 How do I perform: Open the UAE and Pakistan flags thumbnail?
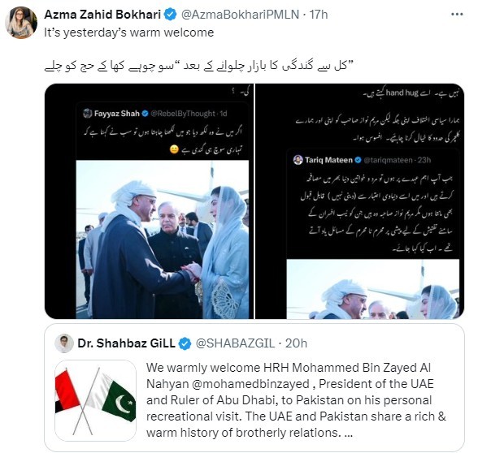(95, 400)
